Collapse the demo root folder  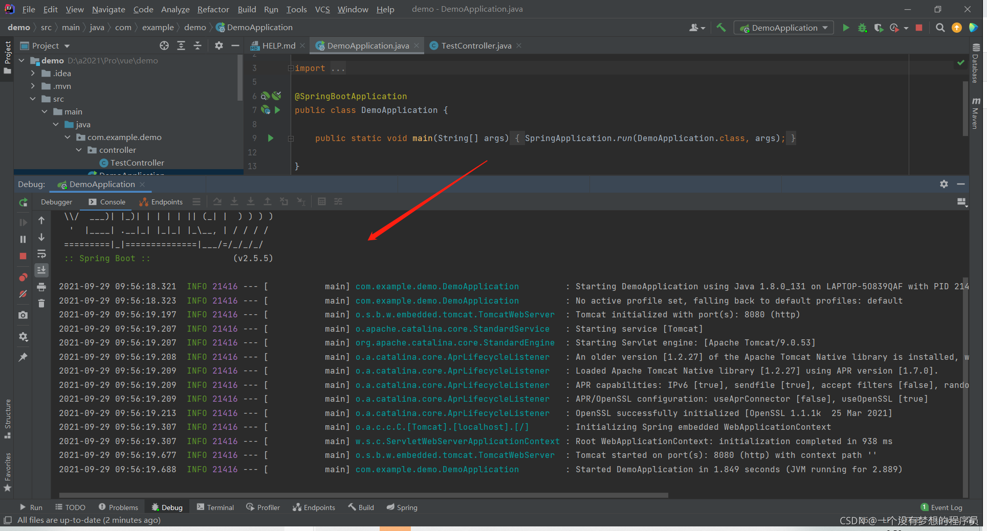tap(21, 60)
